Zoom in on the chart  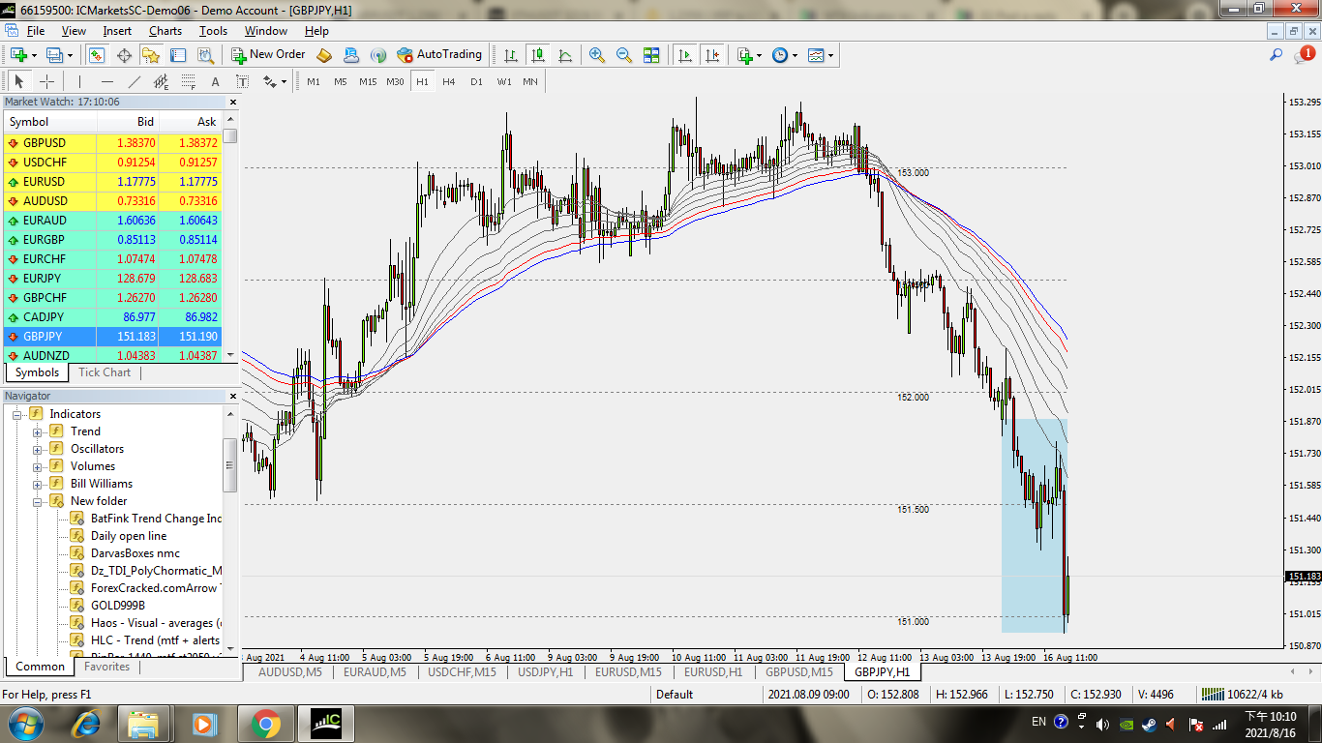597,55
